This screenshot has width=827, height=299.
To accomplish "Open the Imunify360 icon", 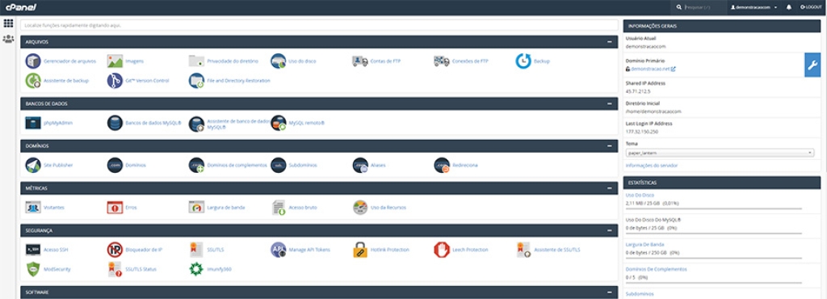I will tap(196, 269).
